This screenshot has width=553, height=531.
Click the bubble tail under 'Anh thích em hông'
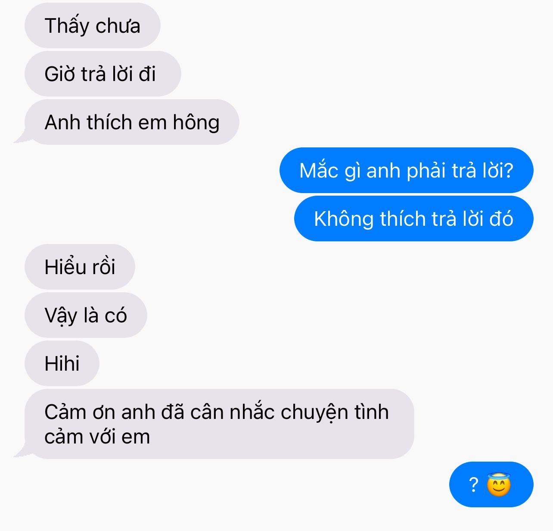click(21, 138)
